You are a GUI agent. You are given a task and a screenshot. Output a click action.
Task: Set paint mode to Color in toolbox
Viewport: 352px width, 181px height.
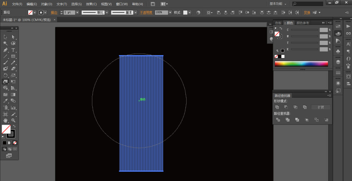[4, 143]
